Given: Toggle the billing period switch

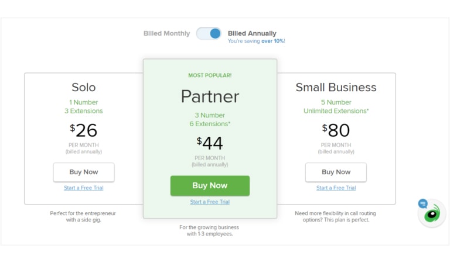Looking at the screenshot, I should point(209,33).
